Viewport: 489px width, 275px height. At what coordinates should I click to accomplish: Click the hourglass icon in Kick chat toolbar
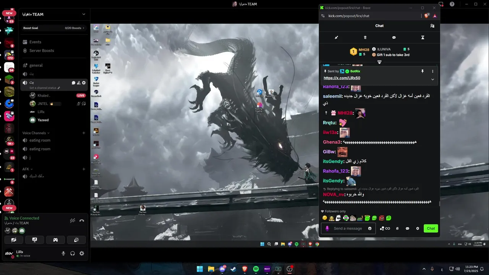tap(423, 37)
